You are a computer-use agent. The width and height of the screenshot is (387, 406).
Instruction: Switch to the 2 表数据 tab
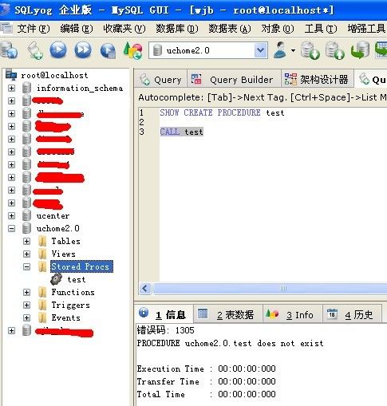228,314
